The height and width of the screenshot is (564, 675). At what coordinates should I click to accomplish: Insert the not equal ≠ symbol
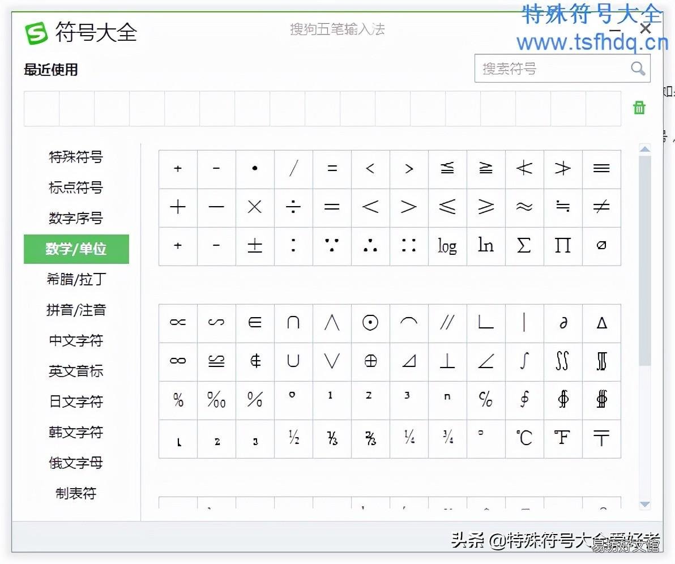pyautogui.click(x=601, y=207)
